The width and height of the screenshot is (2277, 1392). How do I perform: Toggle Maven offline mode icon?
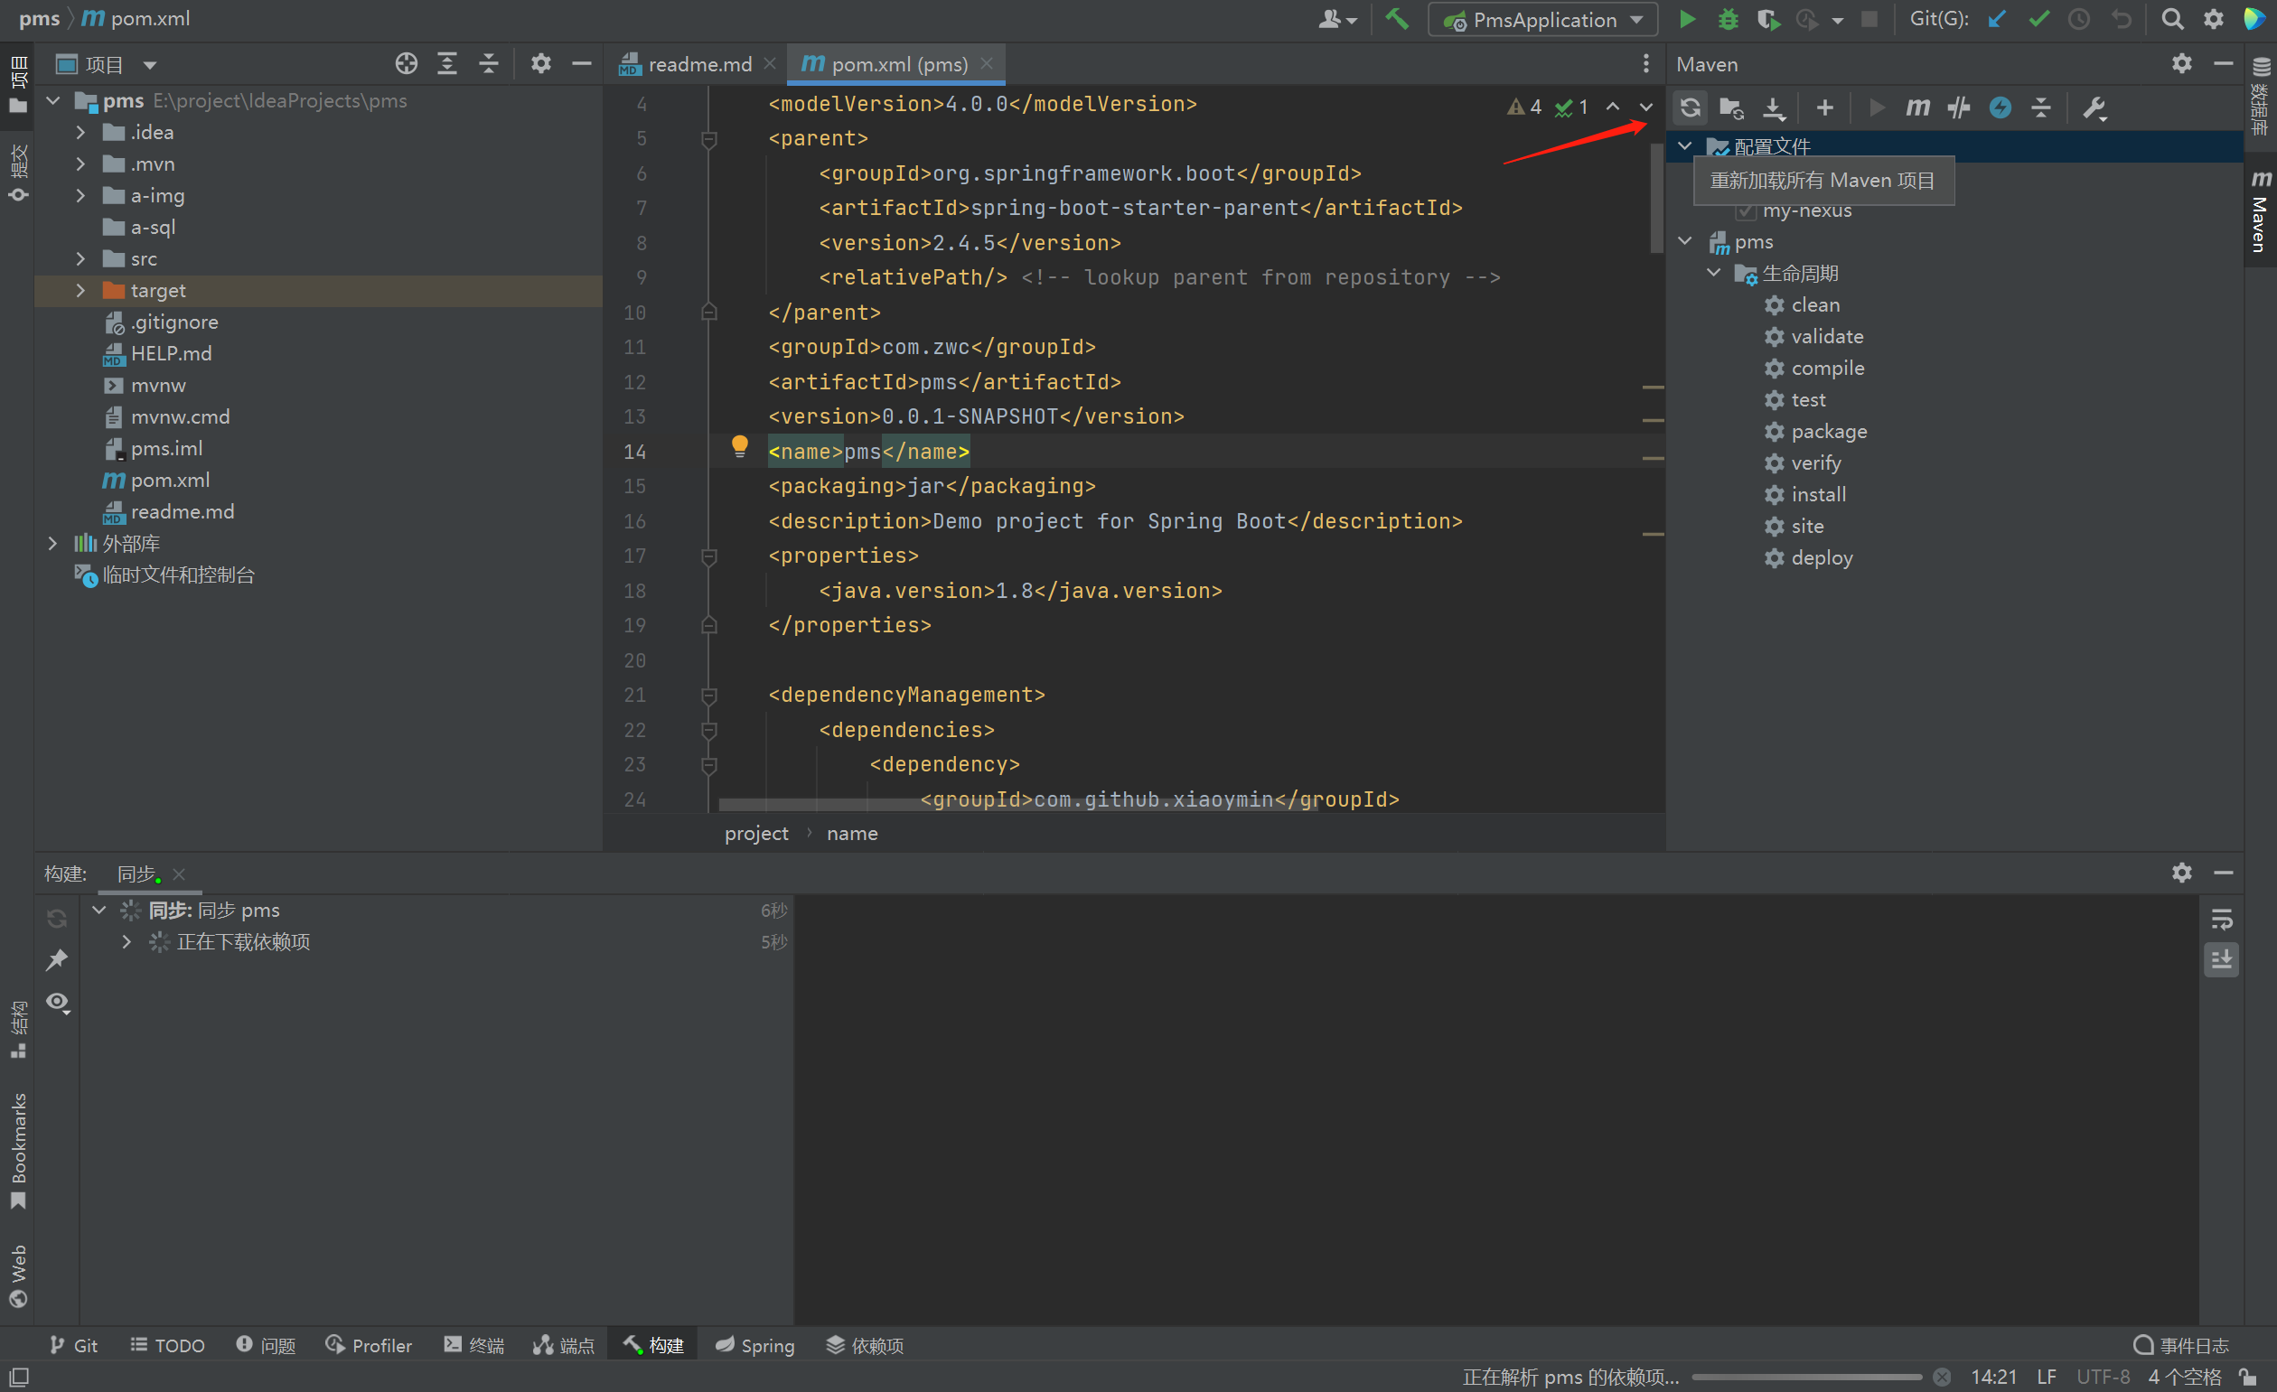pos(2000,107)
